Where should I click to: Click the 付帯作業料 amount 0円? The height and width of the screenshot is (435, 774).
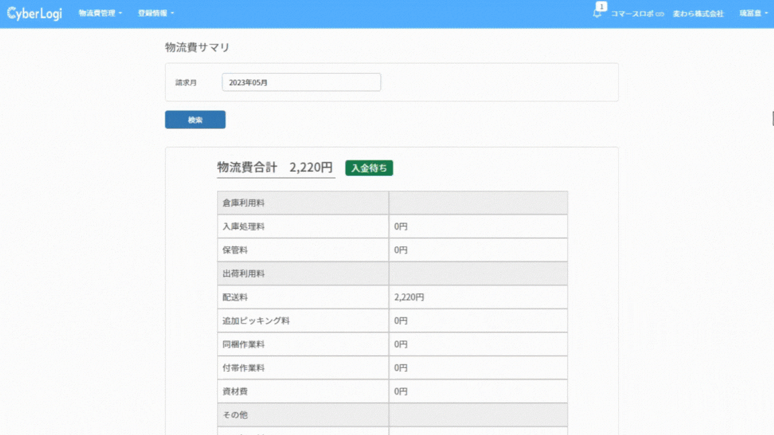(x=401, y=368)
